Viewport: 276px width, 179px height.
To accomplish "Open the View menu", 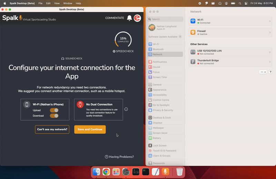I will click(x=57, y=3).
